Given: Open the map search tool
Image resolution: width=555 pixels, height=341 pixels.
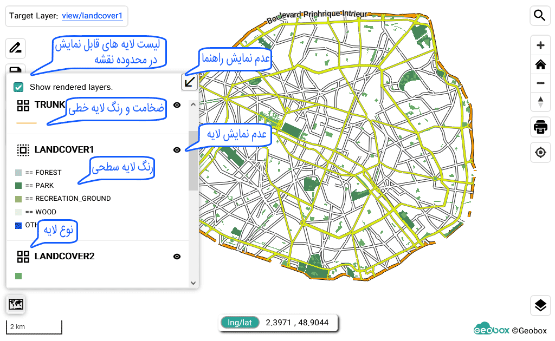Looking at the screenshot, I should click(x=540, y=15).
